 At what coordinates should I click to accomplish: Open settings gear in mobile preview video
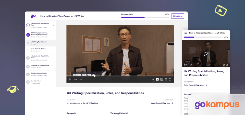(224, 65)
